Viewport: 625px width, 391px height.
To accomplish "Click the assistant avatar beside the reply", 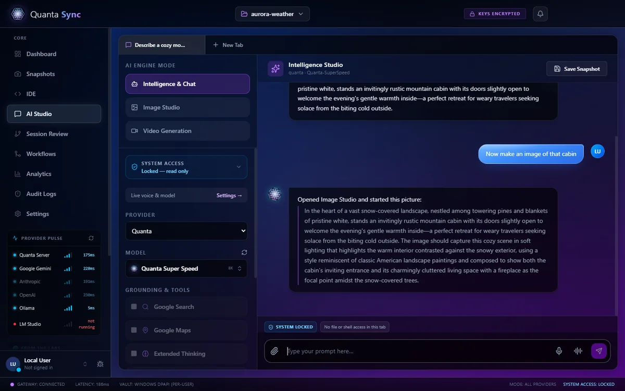I will [x=274, y=194].
